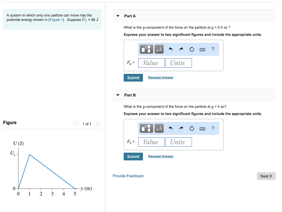This screenshot has width=282, height=212.
Task: Reset the Part A answer with the circular arrow
Action: (192, 49)
